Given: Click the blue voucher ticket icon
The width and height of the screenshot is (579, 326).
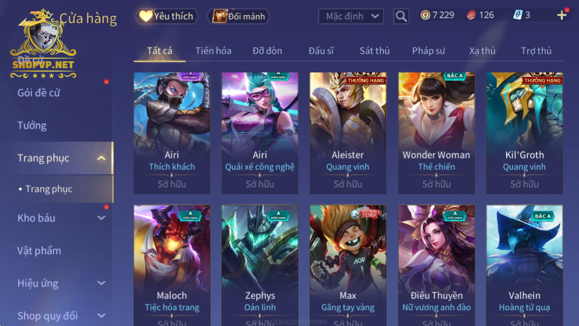Looking at the screenshot, I should [517, 15].
